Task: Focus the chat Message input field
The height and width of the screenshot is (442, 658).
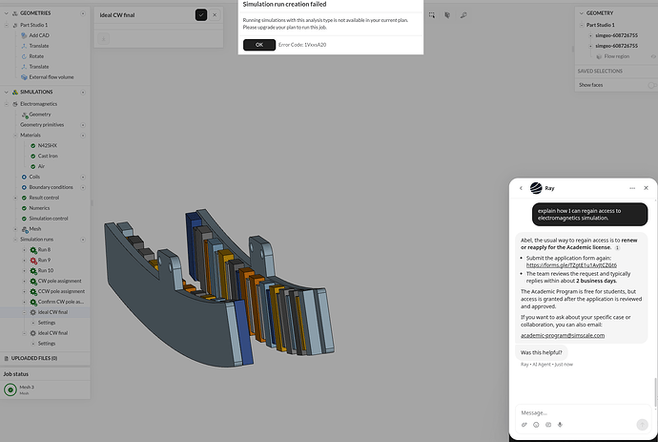Action: click(584, 413)
